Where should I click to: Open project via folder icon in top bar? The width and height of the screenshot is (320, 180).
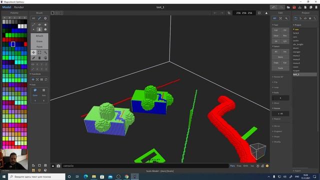click(x=288, y=7)
